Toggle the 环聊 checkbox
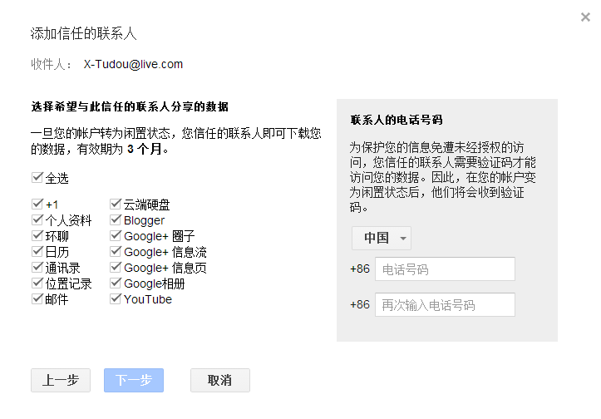 click(37, 236)
